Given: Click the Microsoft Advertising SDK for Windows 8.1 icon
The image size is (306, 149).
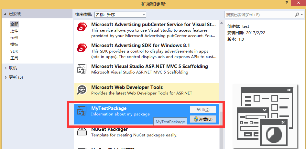Looking at the screenshot, I should pyautogui.click(x=82, y=48).
